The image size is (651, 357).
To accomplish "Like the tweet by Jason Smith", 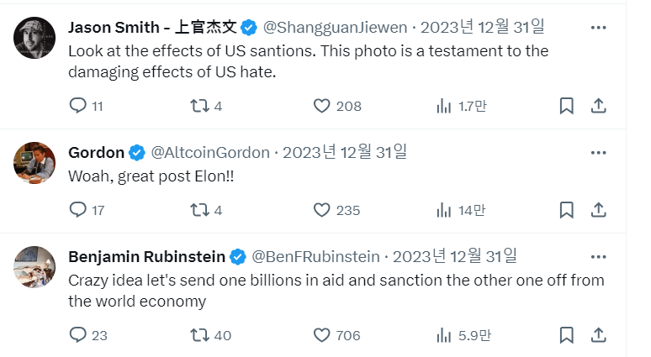I will (x=321, y=106).
